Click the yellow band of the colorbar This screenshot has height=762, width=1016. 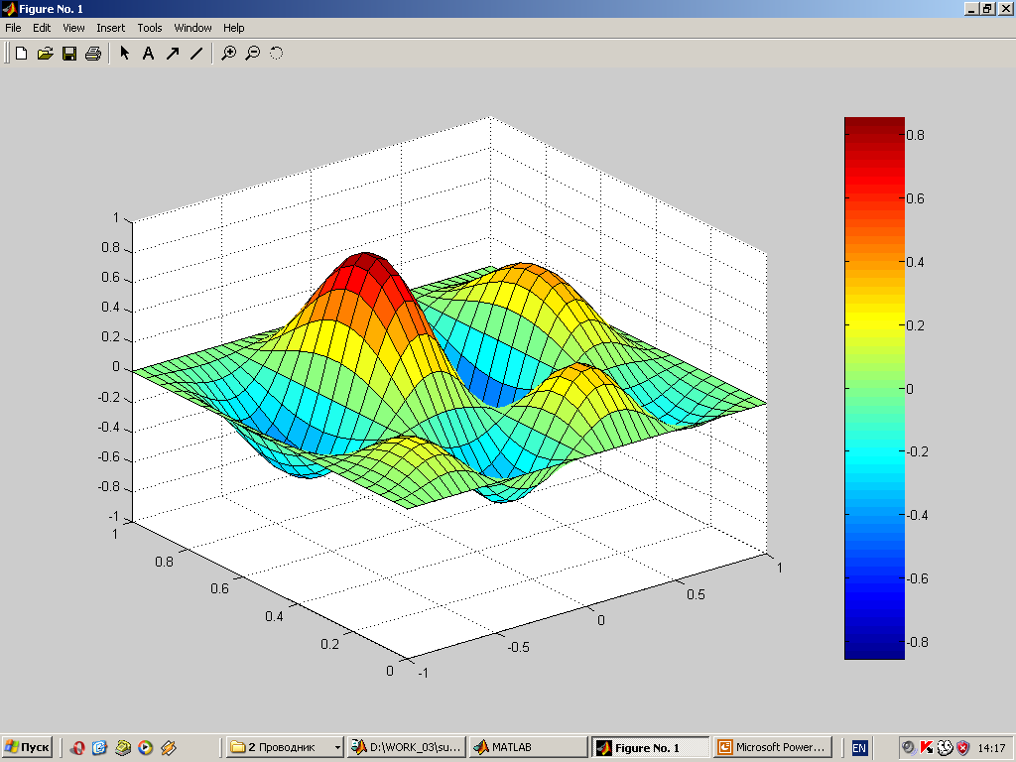(874, 319)
